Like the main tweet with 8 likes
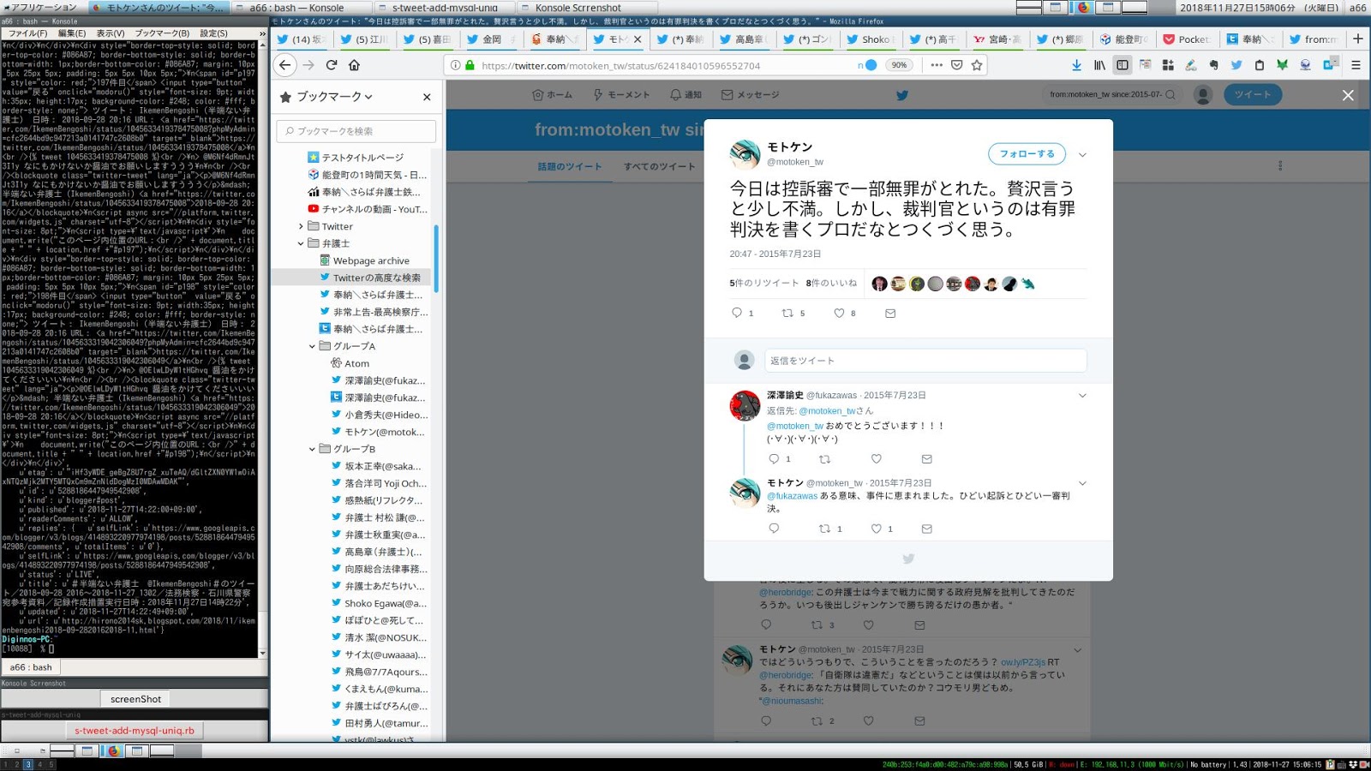Screen dimensions: 1371x771 coord(839,313)
